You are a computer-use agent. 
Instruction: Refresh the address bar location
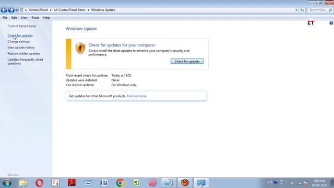[302, 10]
